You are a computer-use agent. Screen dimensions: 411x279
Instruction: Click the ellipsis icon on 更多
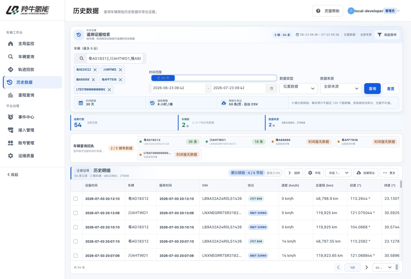pyautogui.click(x=385, y=173)
